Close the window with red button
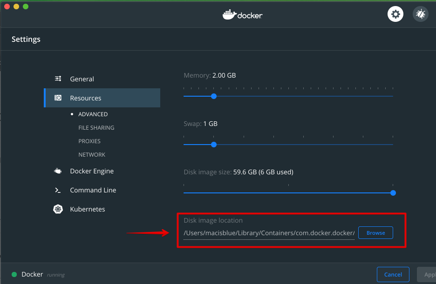The width and height of the screenshot is (436, 284). 7,7
